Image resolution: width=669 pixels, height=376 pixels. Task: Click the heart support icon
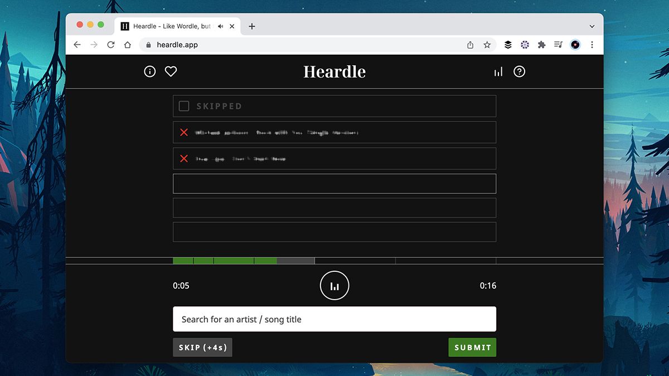point(171,71)
